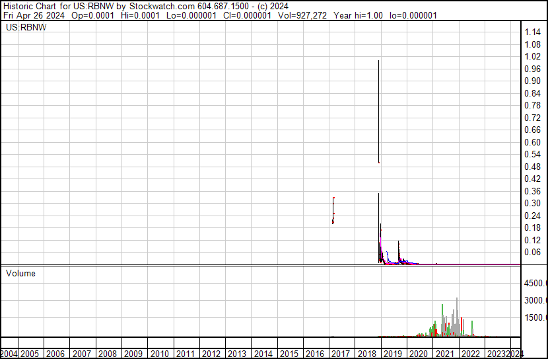The width and height of the screenshot is (548, 359).
Task: Click the 2017 price bar near 0.30
Action: point(333,210)
